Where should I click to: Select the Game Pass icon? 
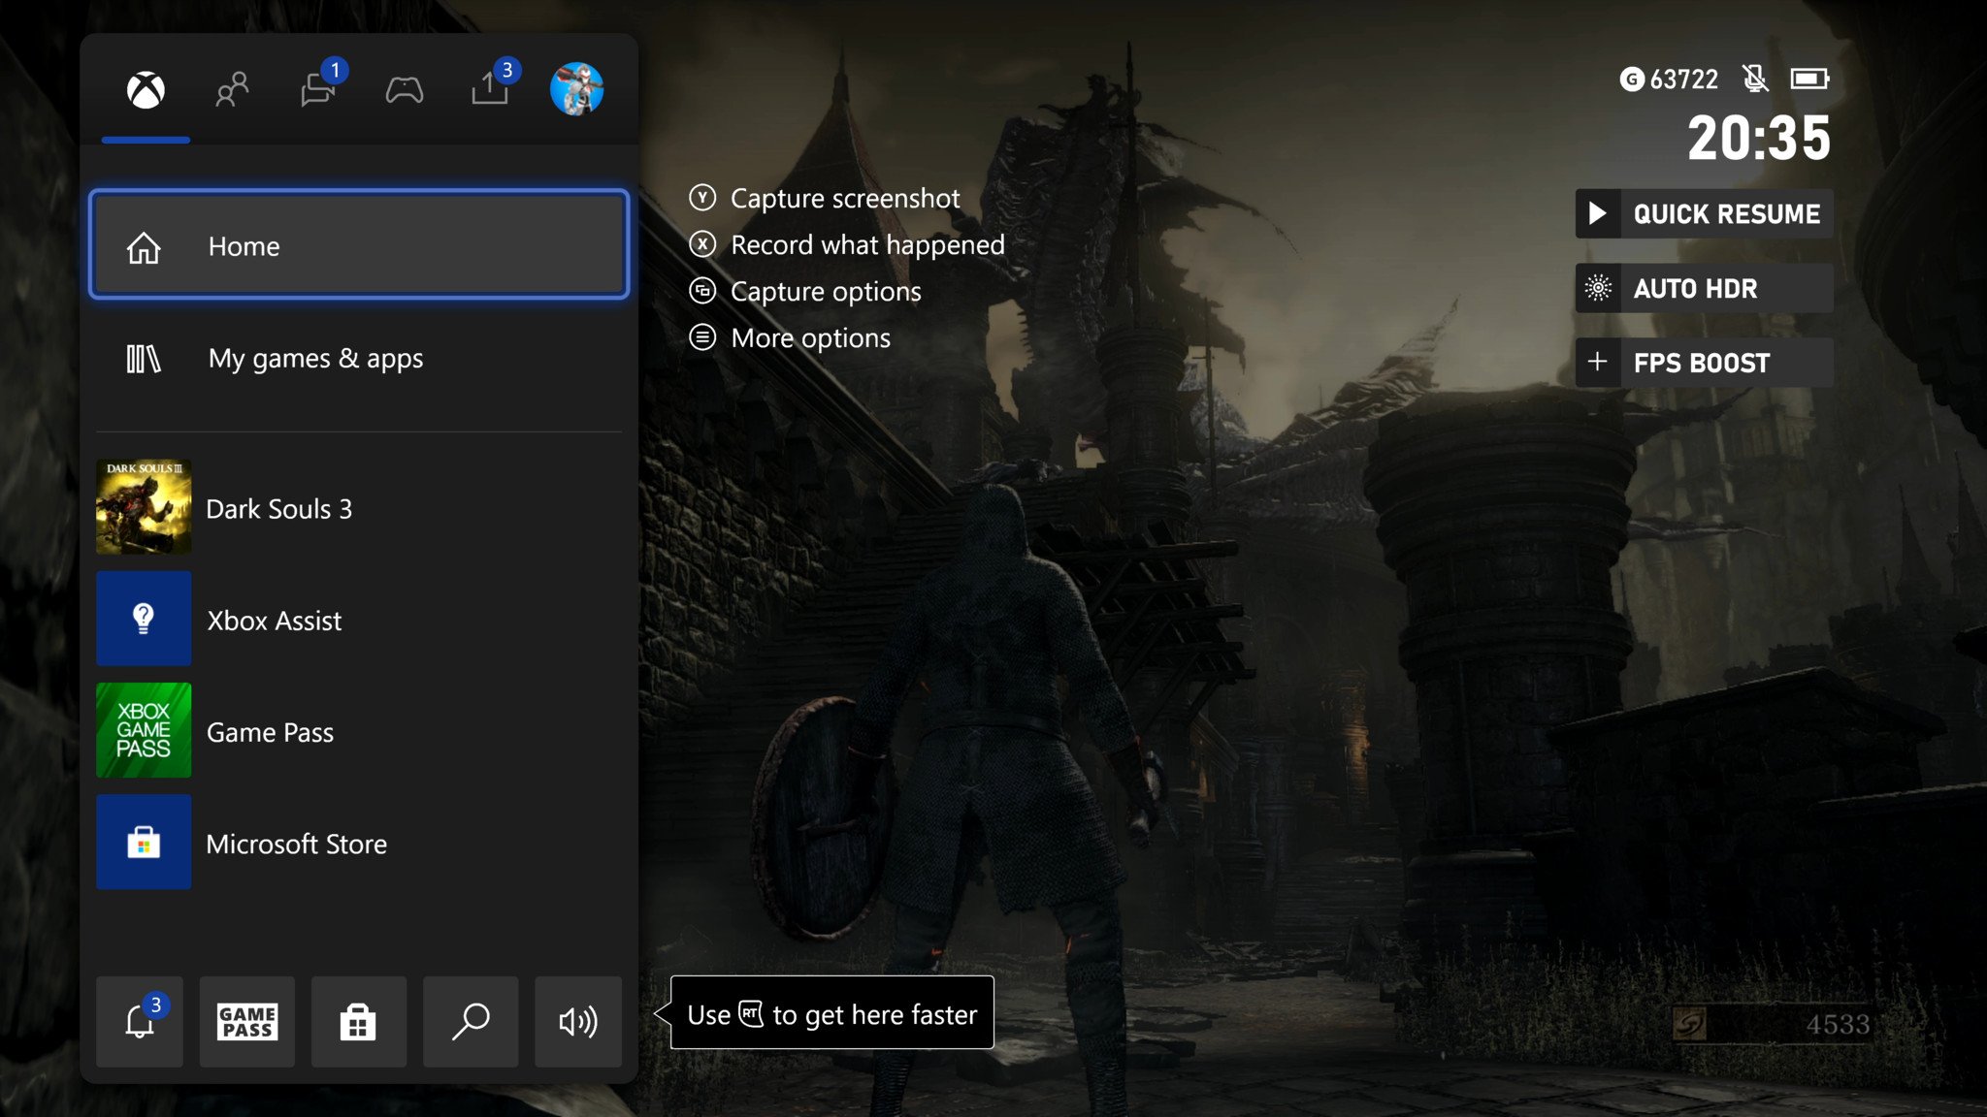pyautogui.click(x=144, y=731)
